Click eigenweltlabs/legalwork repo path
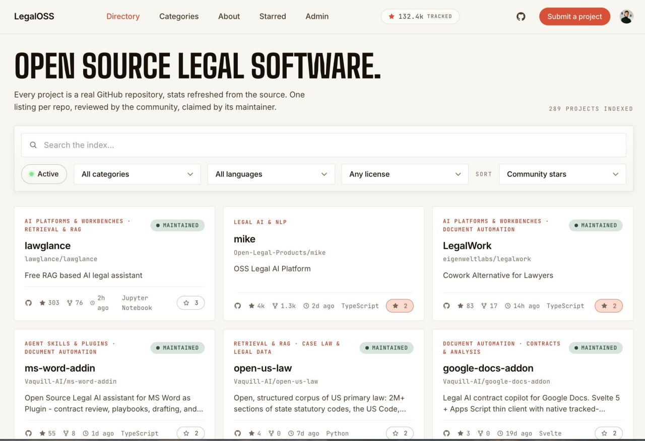This screenshot has width=645, height=441. point(487,259)
